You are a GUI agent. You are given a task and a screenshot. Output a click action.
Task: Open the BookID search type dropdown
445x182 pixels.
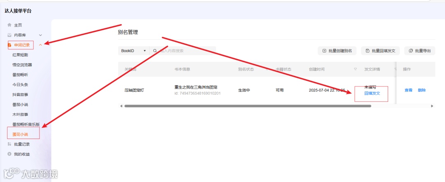[x=133, y=51]
